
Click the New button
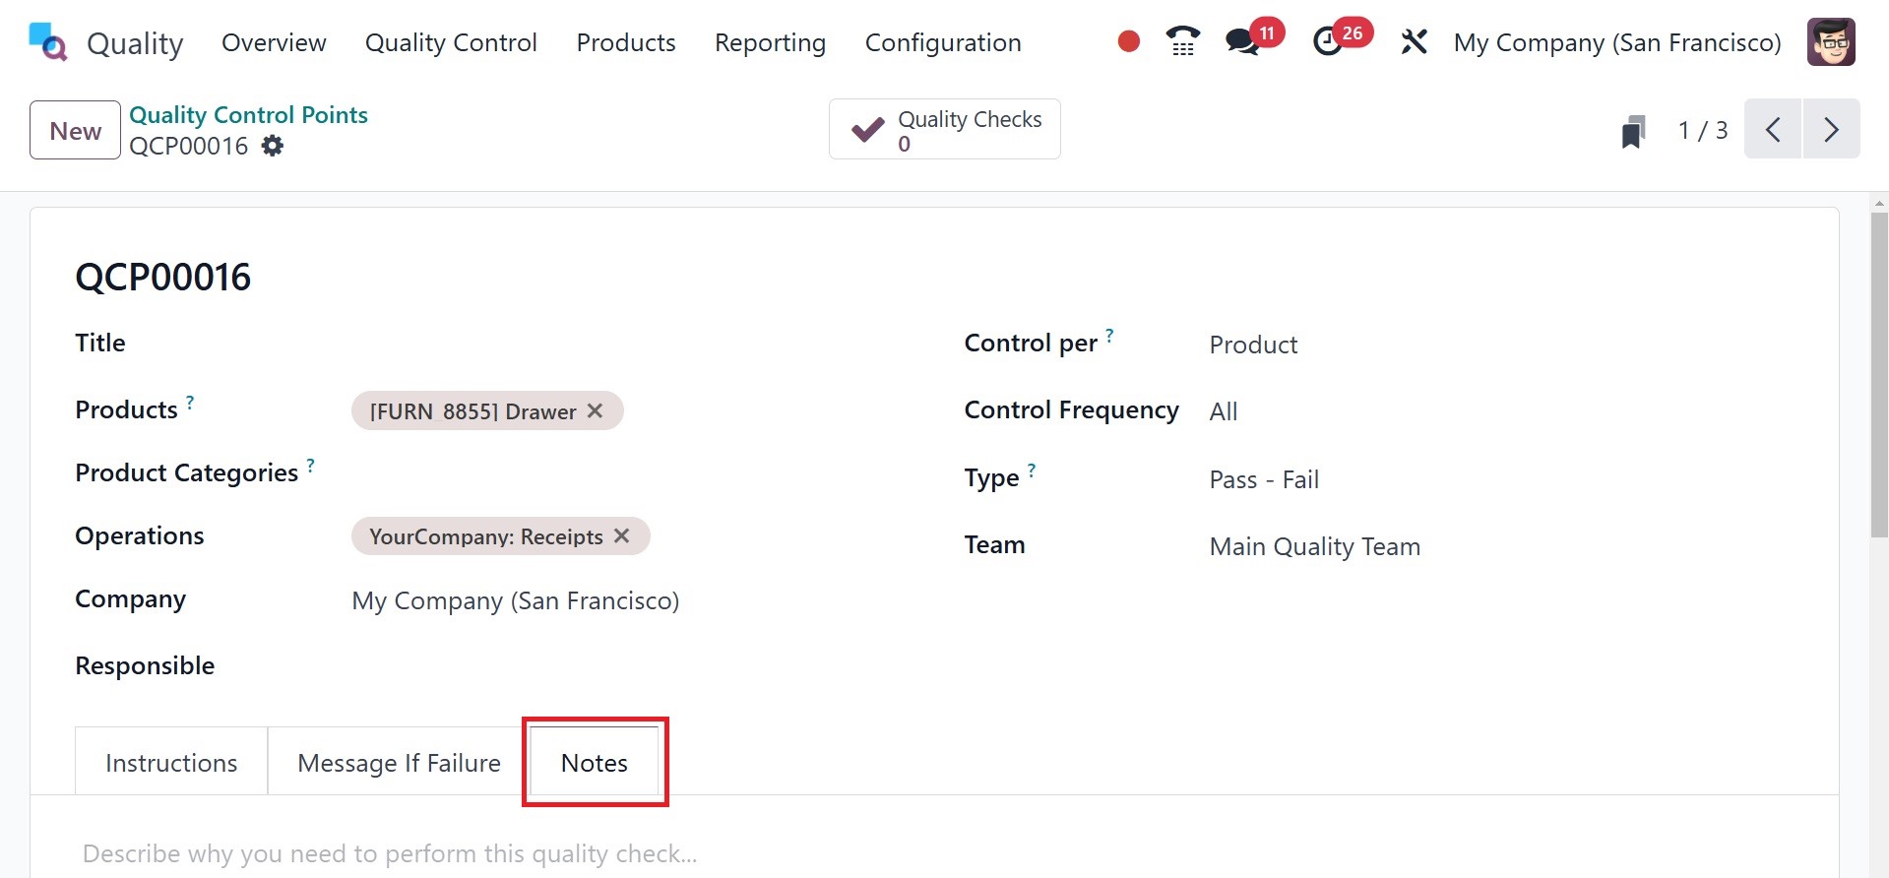(x=75, y=130)
